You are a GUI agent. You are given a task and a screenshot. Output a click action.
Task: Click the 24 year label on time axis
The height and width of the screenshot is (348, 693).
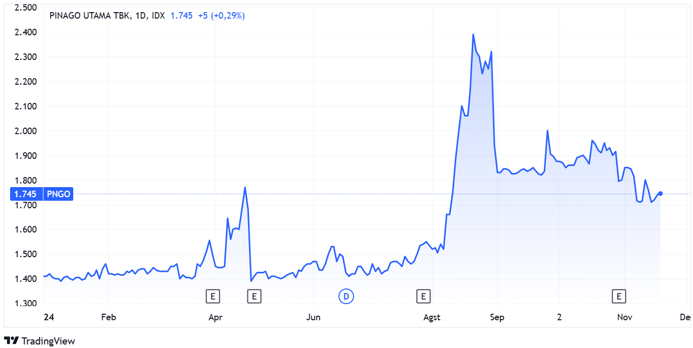[x=48, y=317]
